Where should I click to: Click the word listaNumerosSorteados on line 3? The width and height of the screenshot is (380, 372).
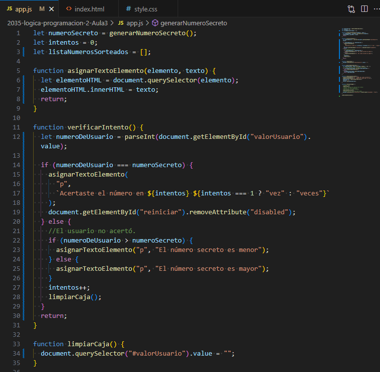pos(88,52)
